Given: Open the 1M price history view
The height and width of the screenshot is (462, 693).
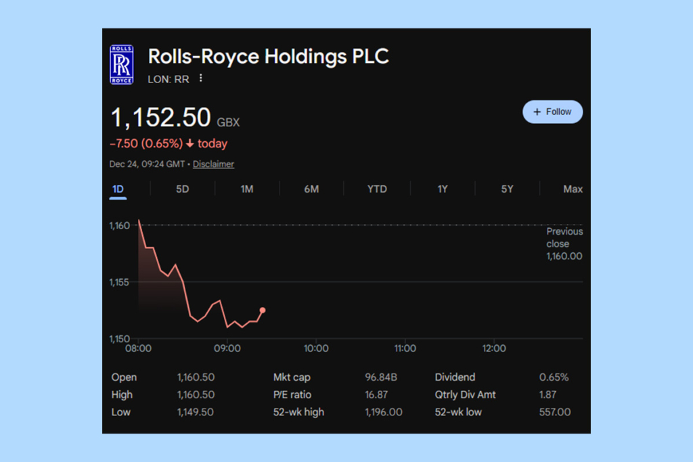Looking at the screenshot, I should (247, 189).
